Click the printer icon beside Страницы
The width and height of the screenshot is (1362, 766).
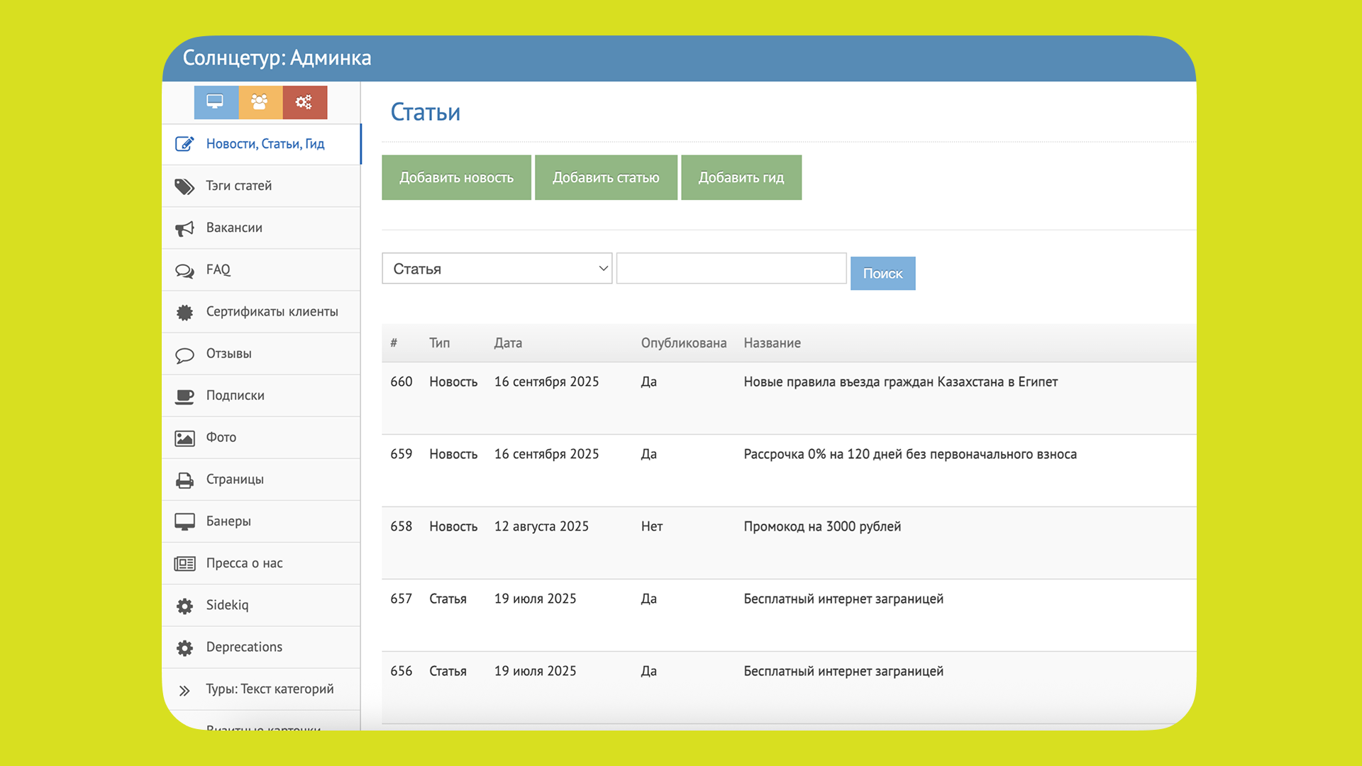click(184, 480)
